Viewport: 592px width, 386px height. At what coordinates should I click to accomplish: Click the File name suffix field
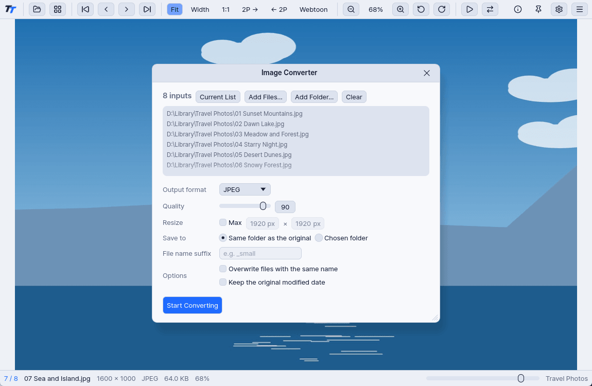260,253
